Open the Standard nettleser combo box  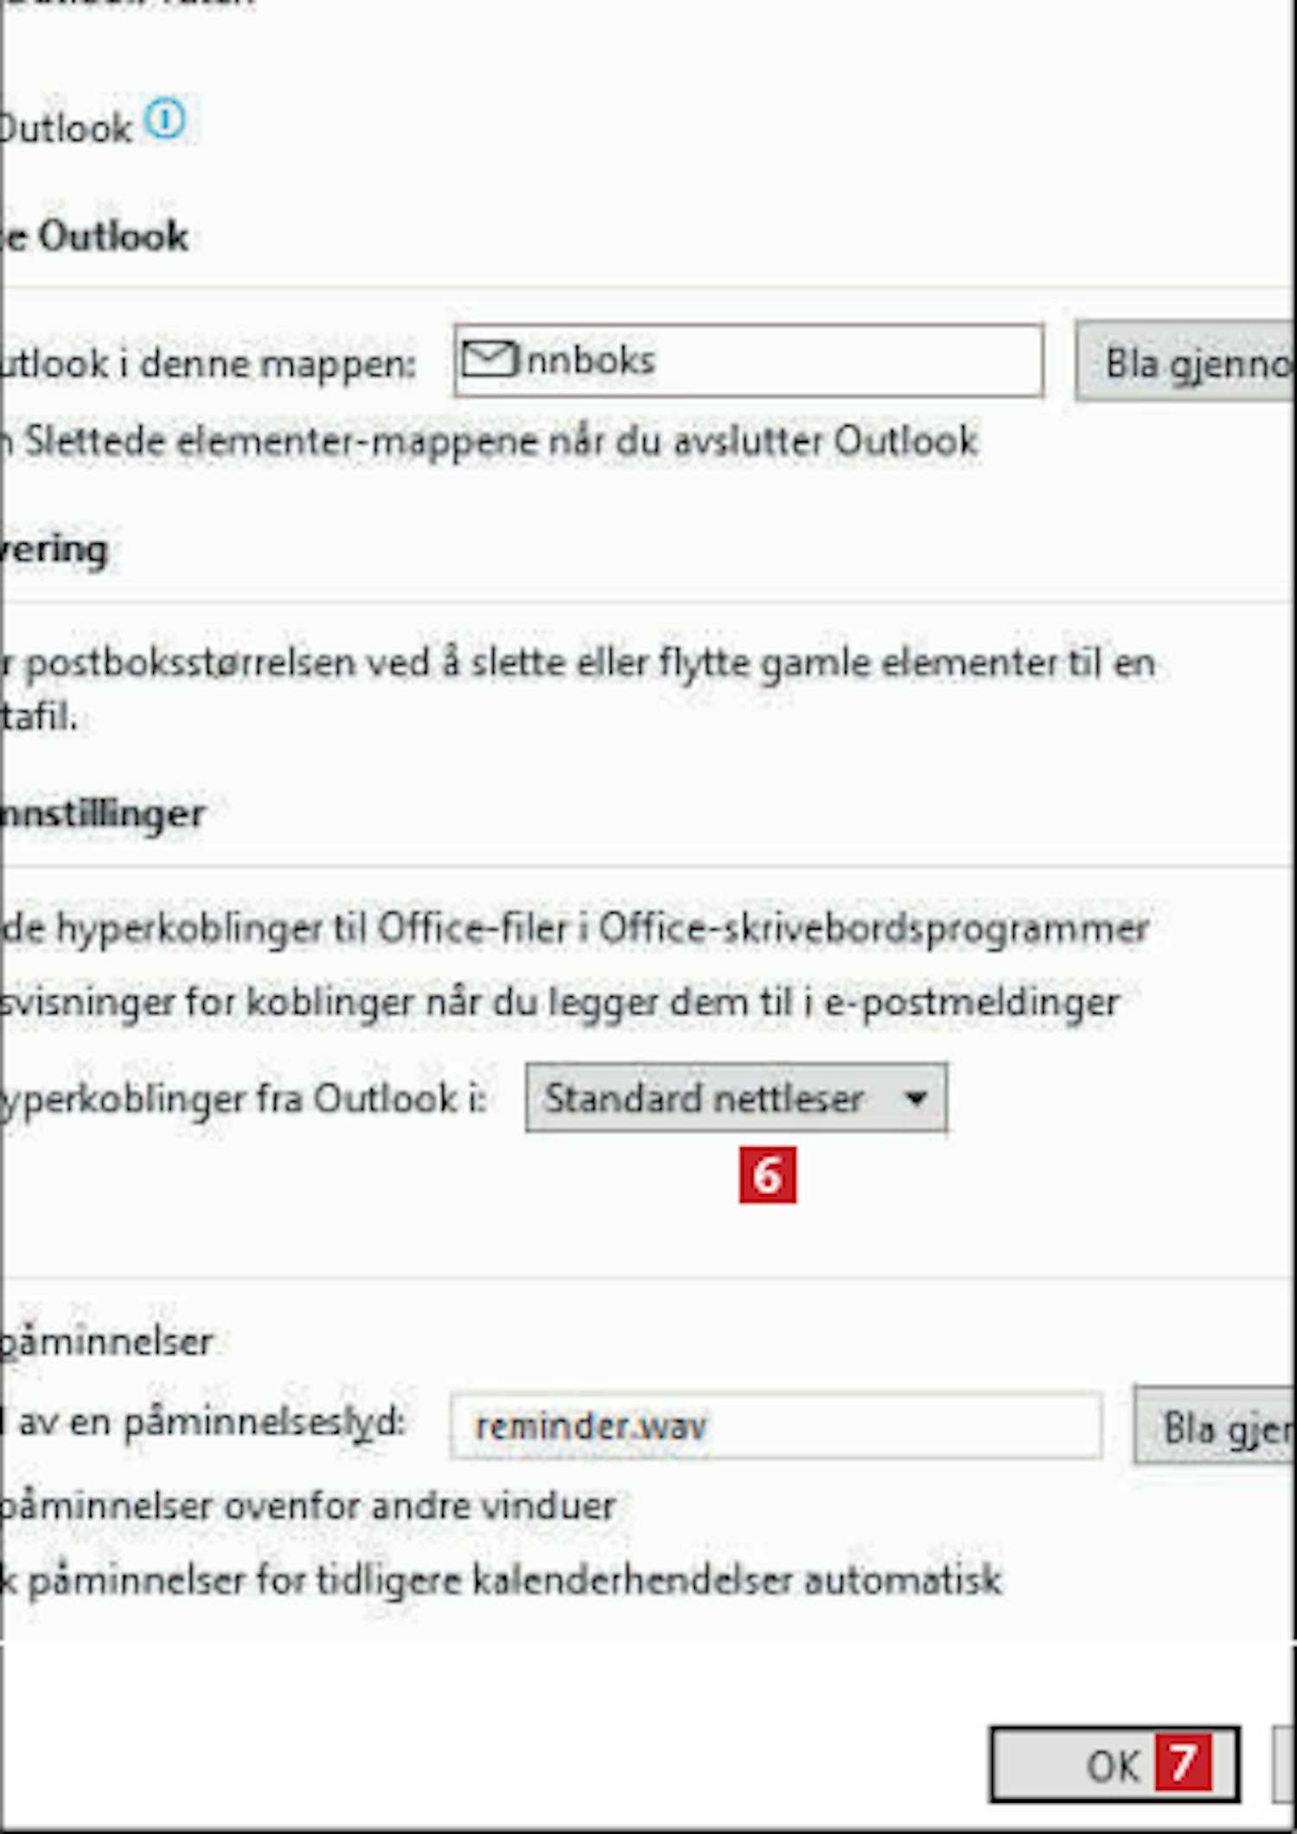coord(736,1098)
